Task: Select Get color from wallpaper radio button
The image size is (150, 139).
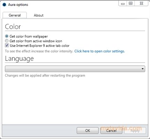Action: (x=7, y=36)
